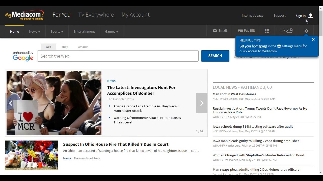Click the News category label in carousel
This screenshot has width=323, height=181.
point(111,81)
